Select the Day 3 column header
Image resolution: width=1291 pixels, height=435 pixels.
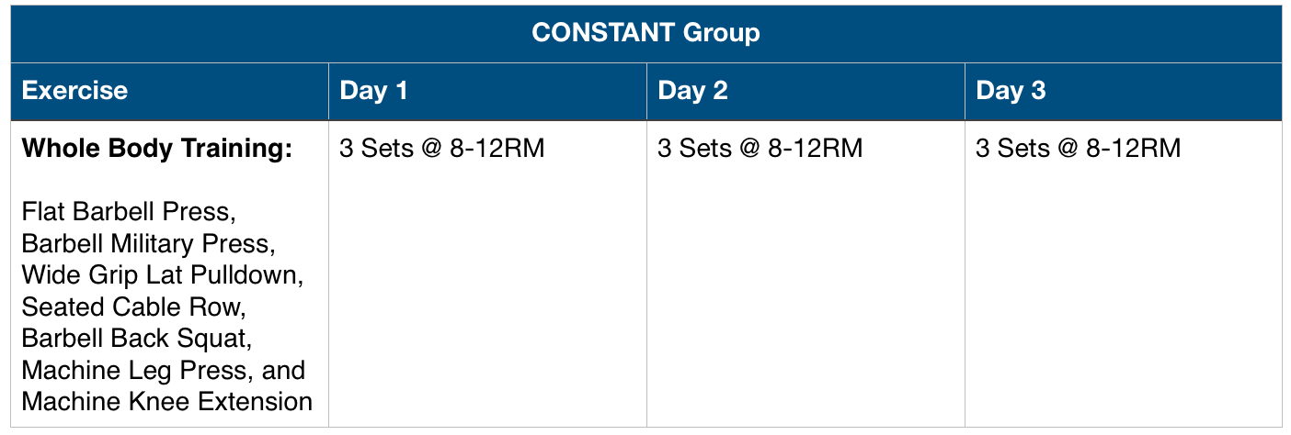click(1011, 91)
